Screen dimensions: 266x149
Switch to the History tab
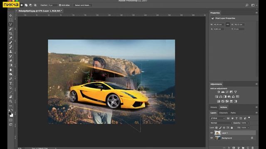click(x=214, y=107)
